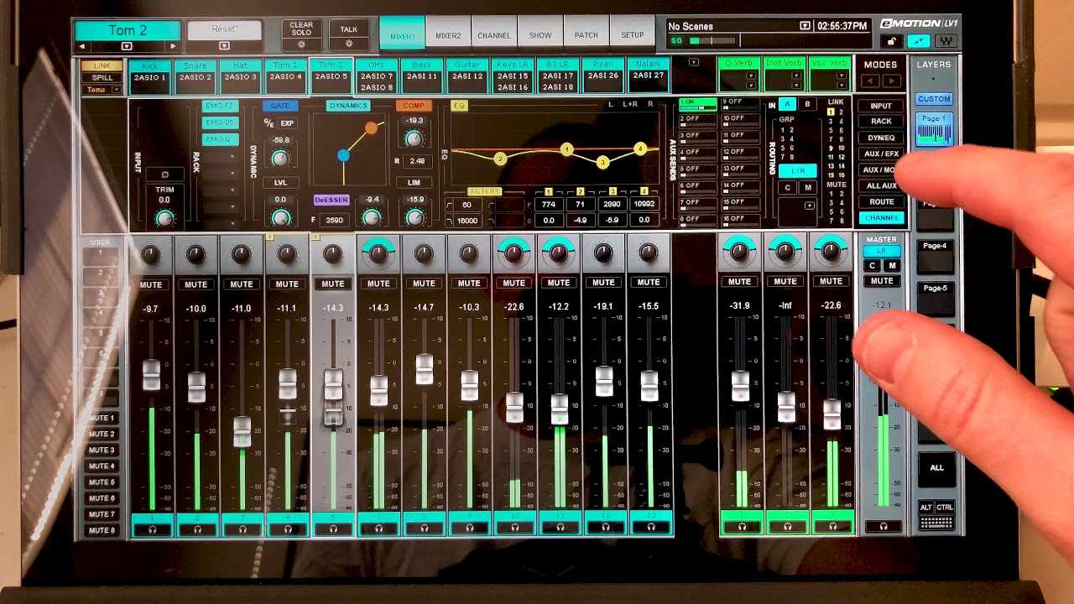Switch to the CHANNEL tab
The width and height of the screenshot is (1074, 604).
[x=494, y=36]
